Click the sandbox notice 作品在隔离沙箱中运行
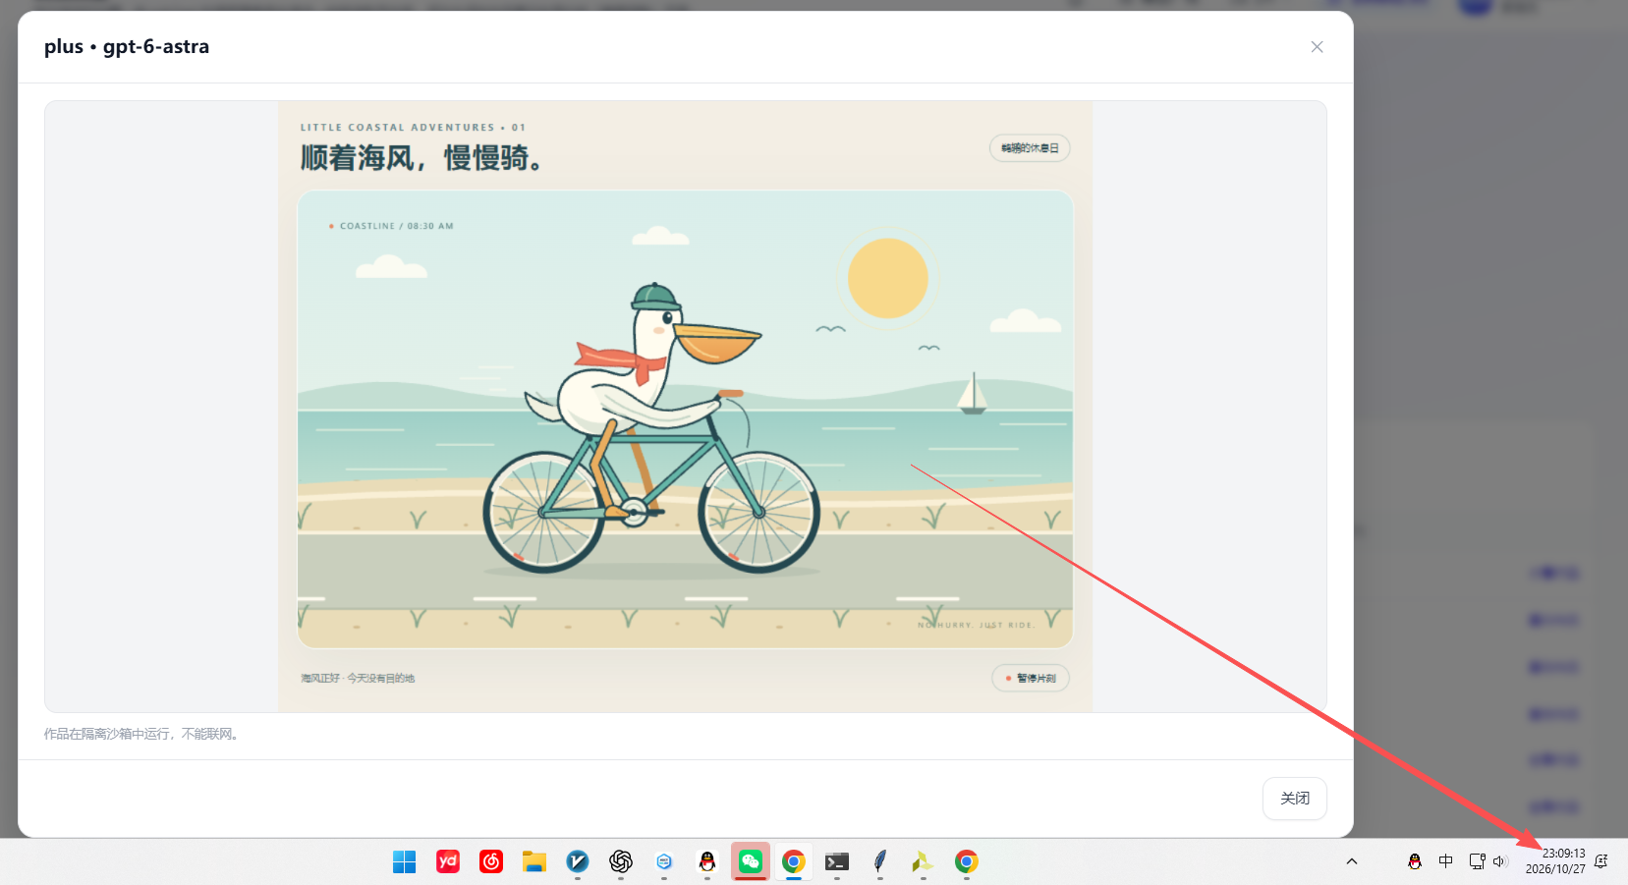Screen dimensions: 1628x885 142,734
